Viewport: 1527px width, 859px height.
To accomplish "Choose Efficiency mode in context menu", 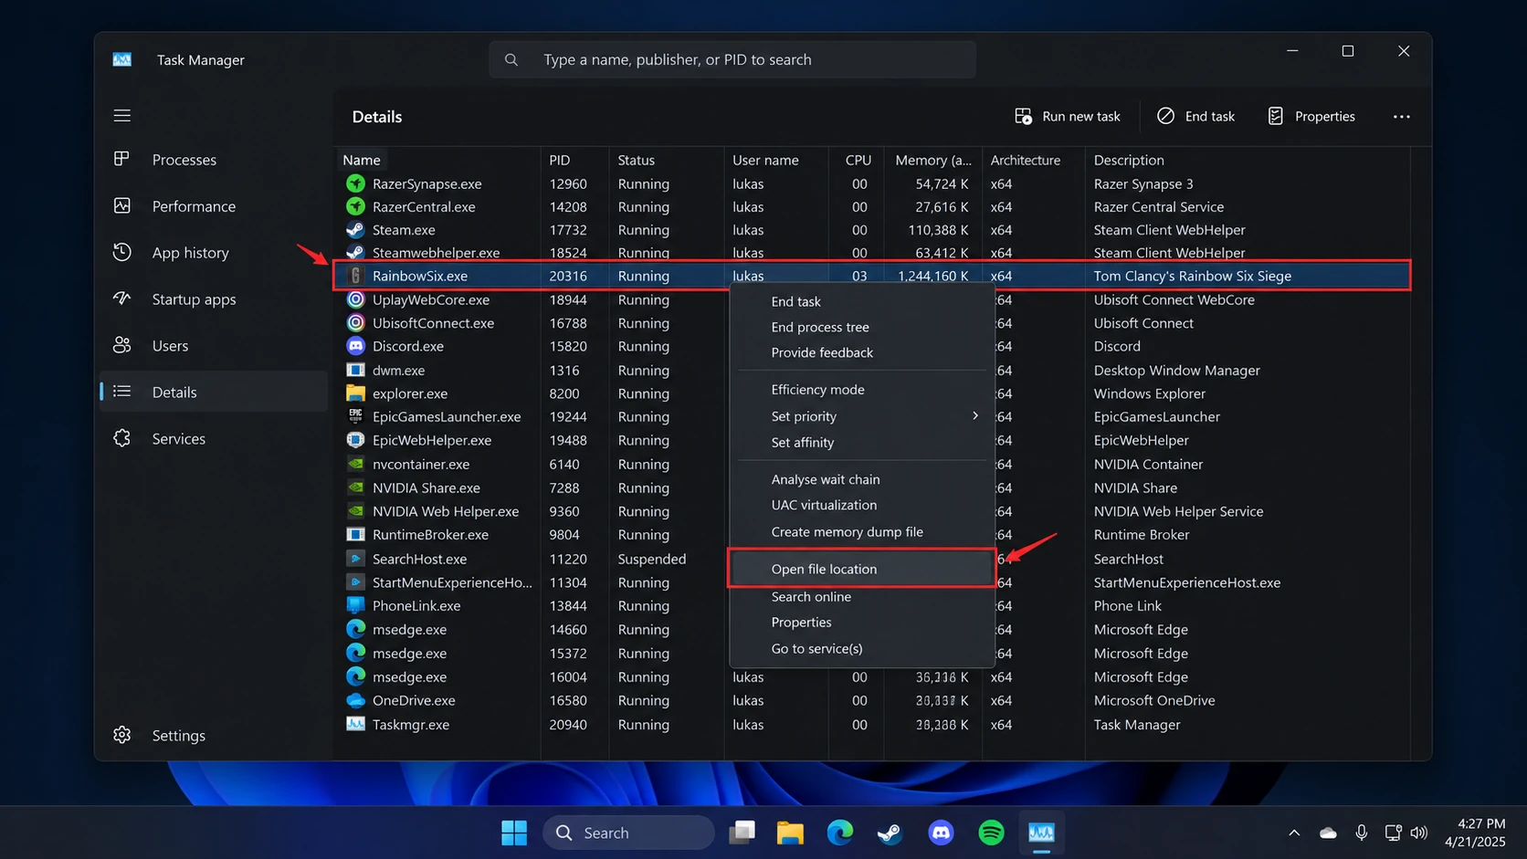I will [862, 389].
